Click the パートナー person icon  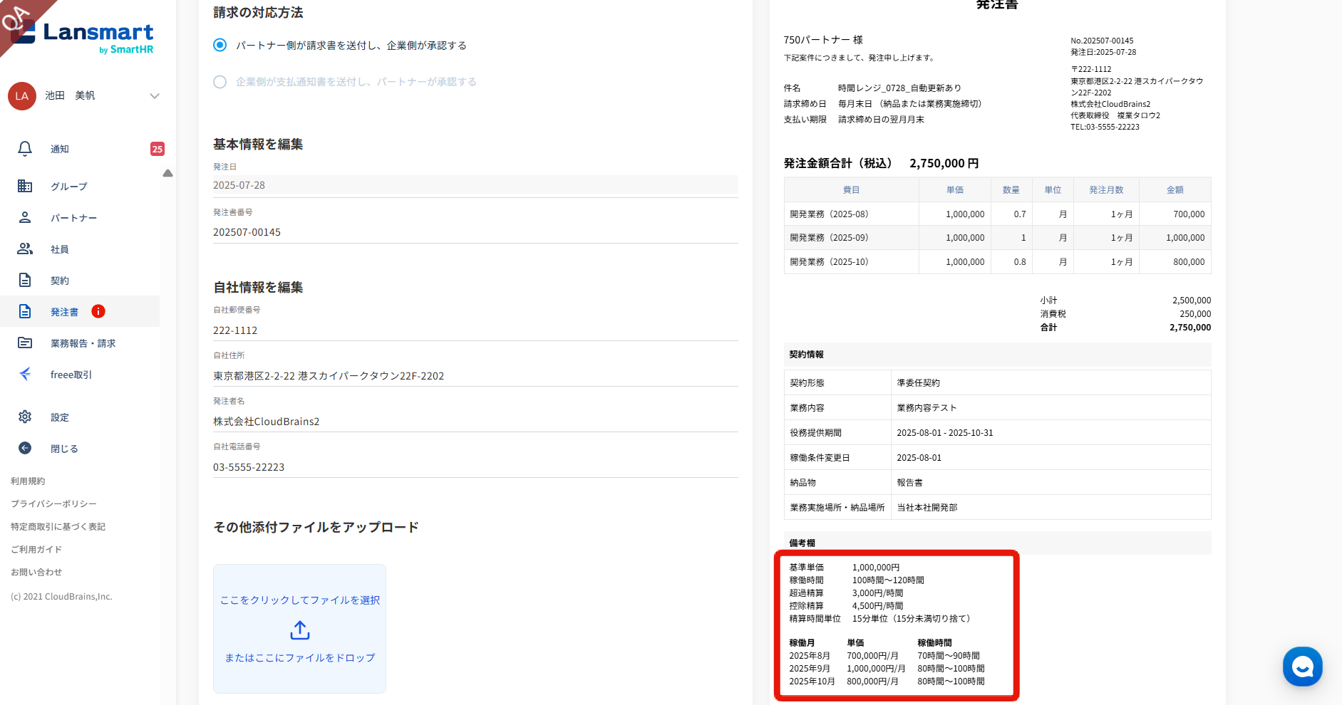point(25,217)
